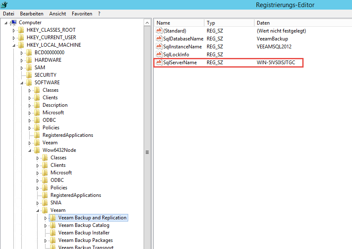The image size is (352, 249).
Task: Open the Bearbeiten menu
Action: pyautogui.click(x=32, y=14)
